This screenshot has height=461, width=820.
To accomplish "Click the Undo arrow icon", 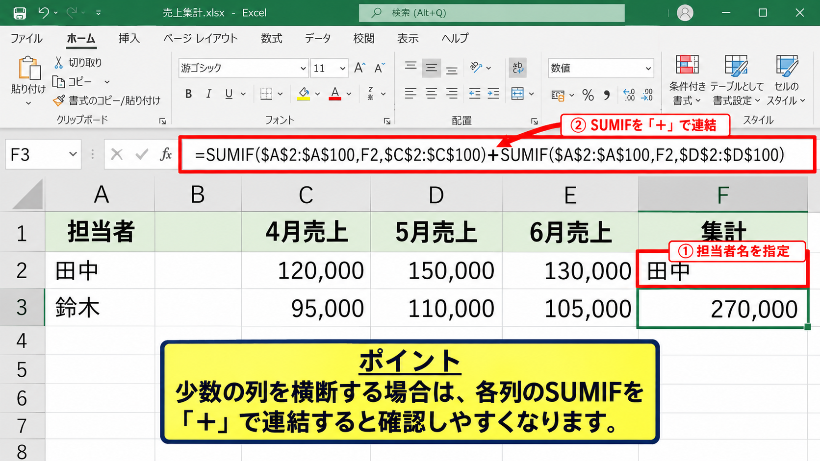I will point(43,12).
